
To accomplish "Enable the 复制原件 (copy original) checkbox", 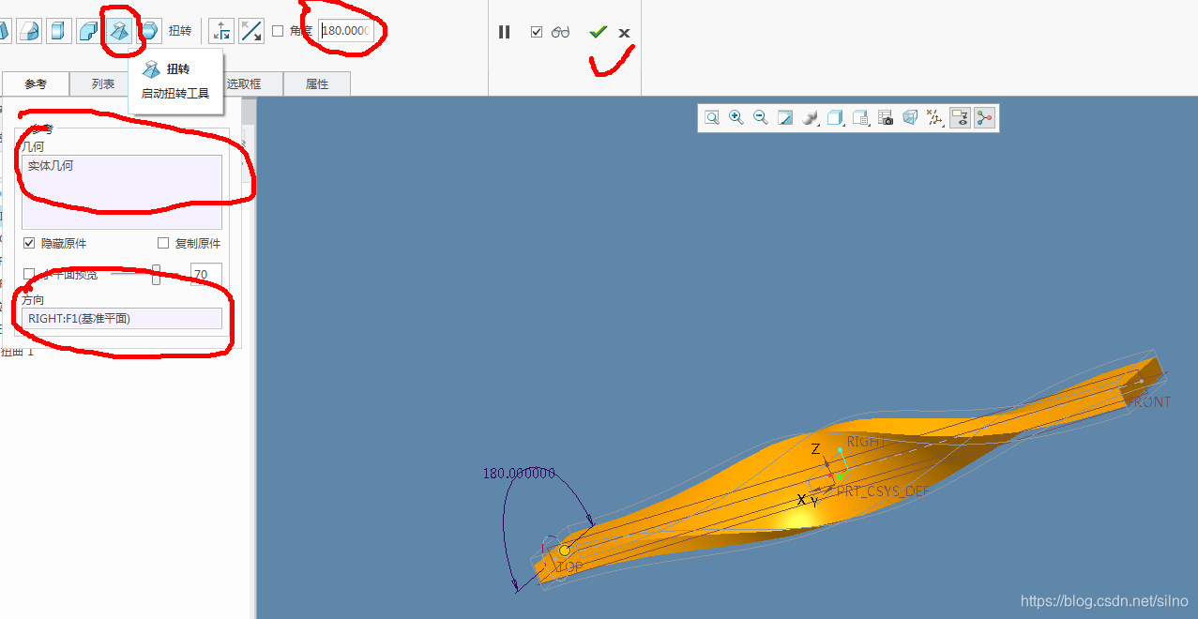I will click(163, 243).
